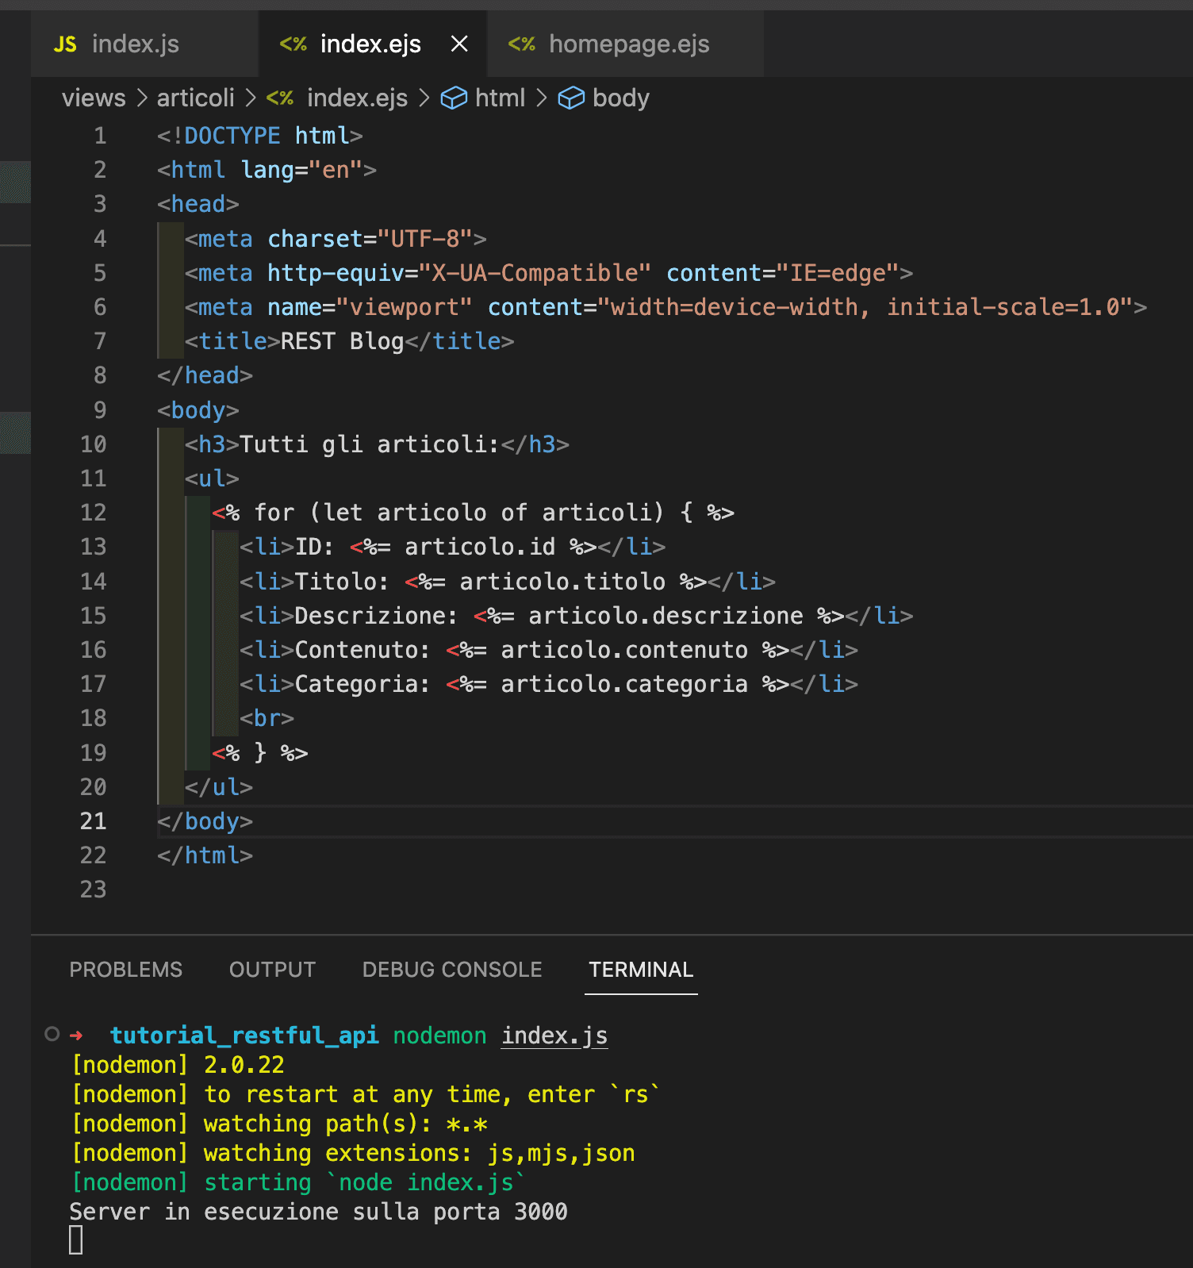The width and height of the screenshot is (1193, 1268).
Task: Click line number 21 in the gutter
Action: [x=93, y=821]
